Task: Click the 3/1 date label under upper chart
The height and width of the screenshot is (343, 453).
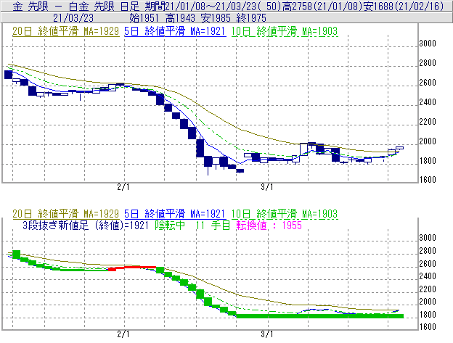Action: pos(267,187)
